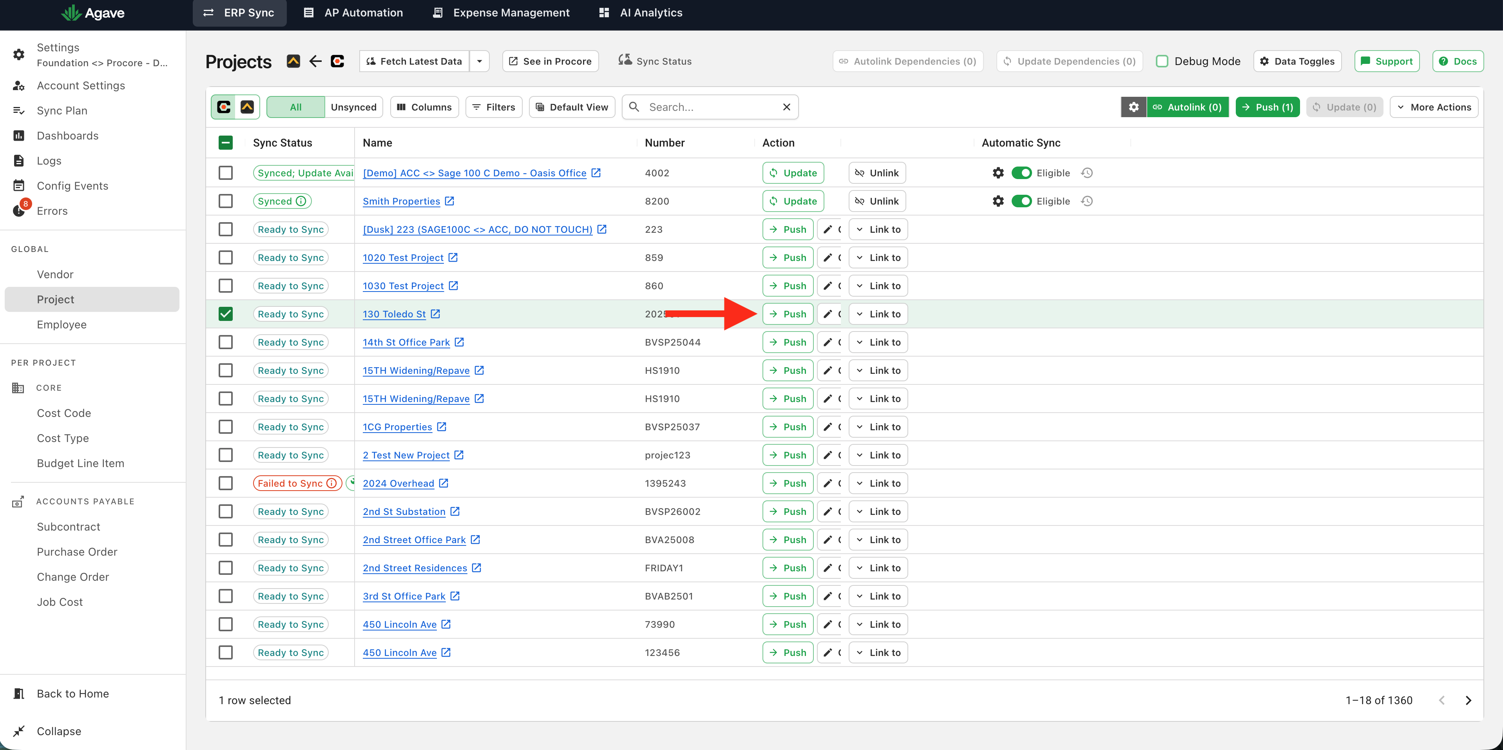Click the Config Events sidebar icon

(x=19, y=186)
